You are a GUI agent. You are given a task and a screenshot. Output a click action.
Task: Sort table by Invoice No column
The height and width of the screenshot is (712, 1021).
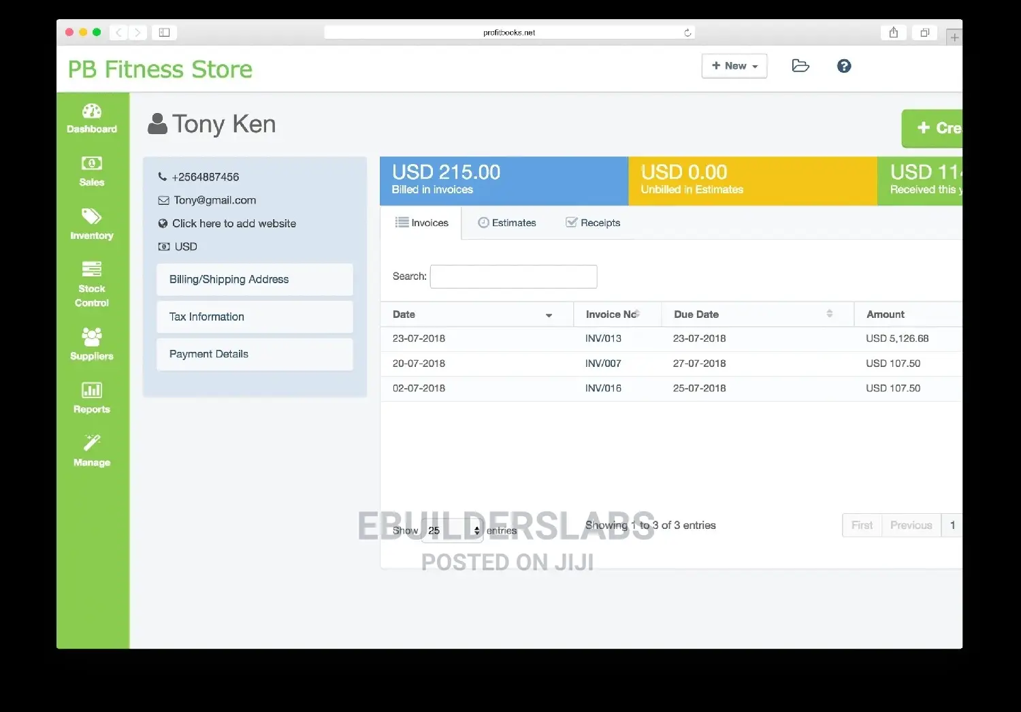(x=617, y=314)
